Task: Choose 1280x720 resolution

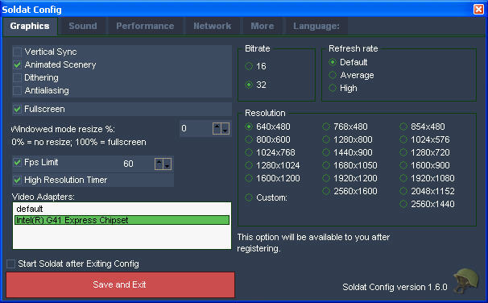Action: [x=403, y=152]
